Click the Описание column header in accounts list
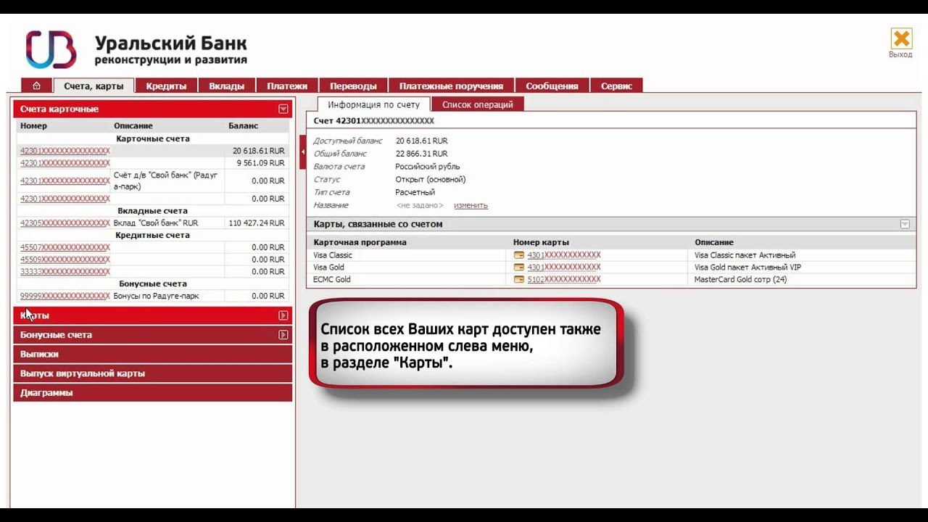 point(133,126)
